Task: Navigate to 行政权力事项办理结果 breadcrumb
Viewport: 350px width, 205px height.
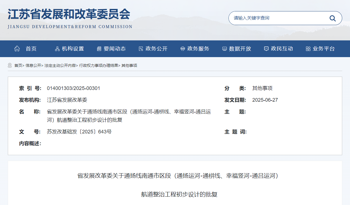Action: tap(99, 65)
